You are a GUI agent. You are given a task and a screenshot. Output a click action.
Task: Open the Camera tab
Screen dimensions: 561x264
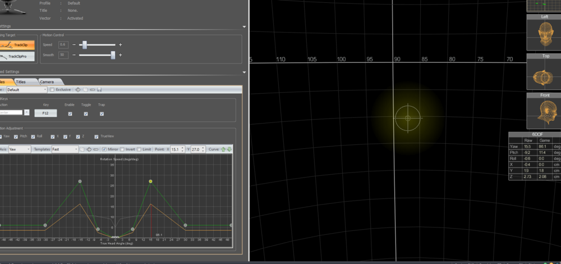tap(47, 82)
